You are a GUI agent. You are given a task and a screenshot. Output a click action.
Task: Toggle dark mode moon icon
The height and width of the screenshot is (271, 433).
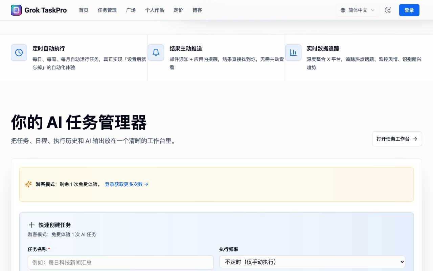(388, 10)
